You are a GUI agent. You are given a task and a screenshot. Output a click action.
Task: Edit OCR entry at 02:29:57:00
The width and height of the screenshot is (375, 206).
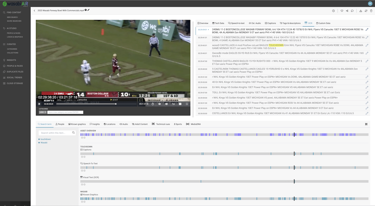367,93
